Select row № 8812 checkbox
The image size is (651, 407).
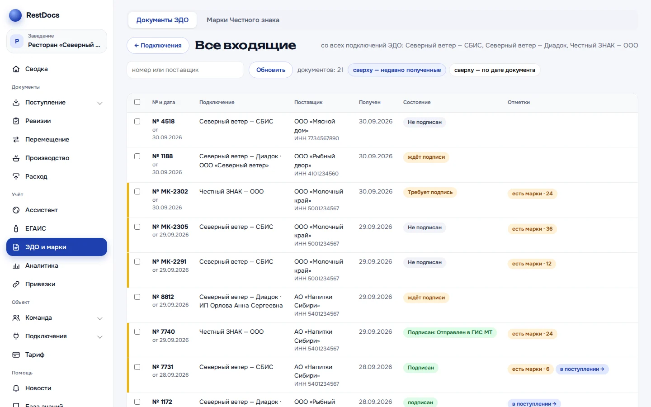coord(137,297)
